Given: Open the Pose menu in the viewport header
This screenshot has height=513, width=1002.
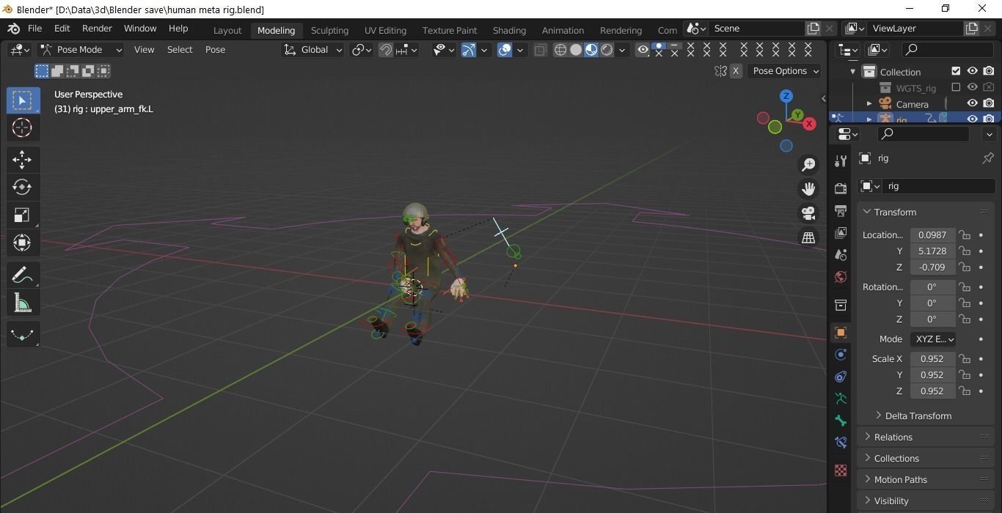Looking at the screenshot, I should [215, 49].
